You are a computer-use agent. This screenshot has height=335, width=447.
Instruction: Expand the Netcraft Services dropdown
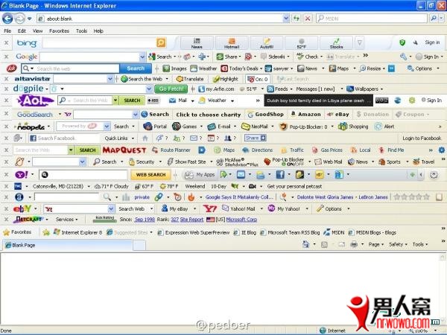[67, 220]
